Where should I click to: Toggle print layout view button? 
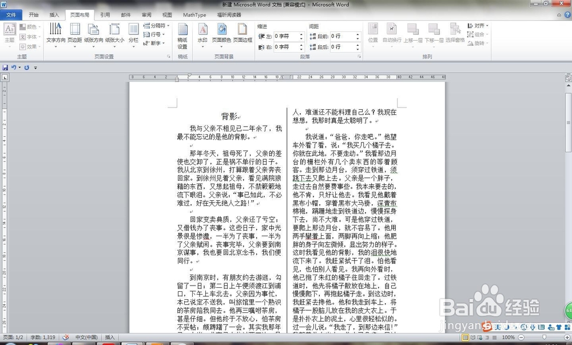click(x=464, y=338)
